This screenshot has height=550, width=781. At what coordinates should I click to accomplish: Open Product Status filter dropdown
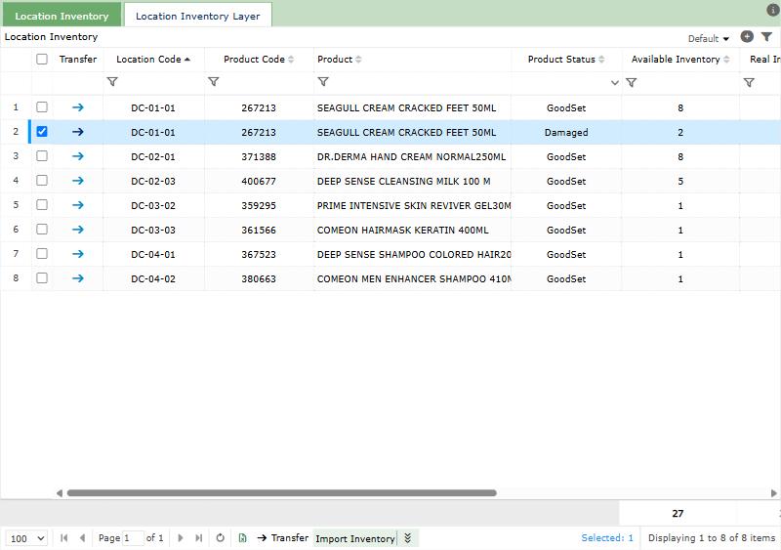[x=615, y=83]
